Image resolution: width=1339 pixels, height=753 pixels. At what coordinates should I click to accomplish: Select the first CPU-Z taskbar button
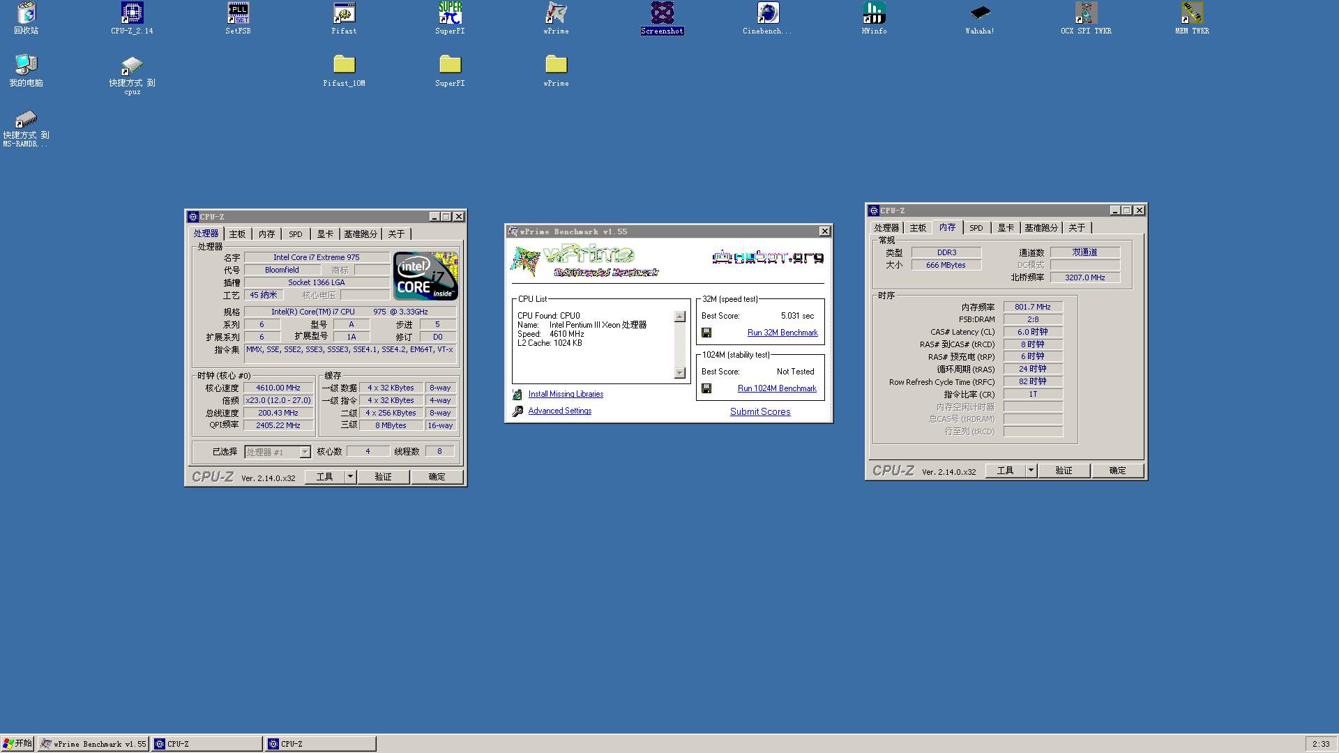[x=206, y=744]
